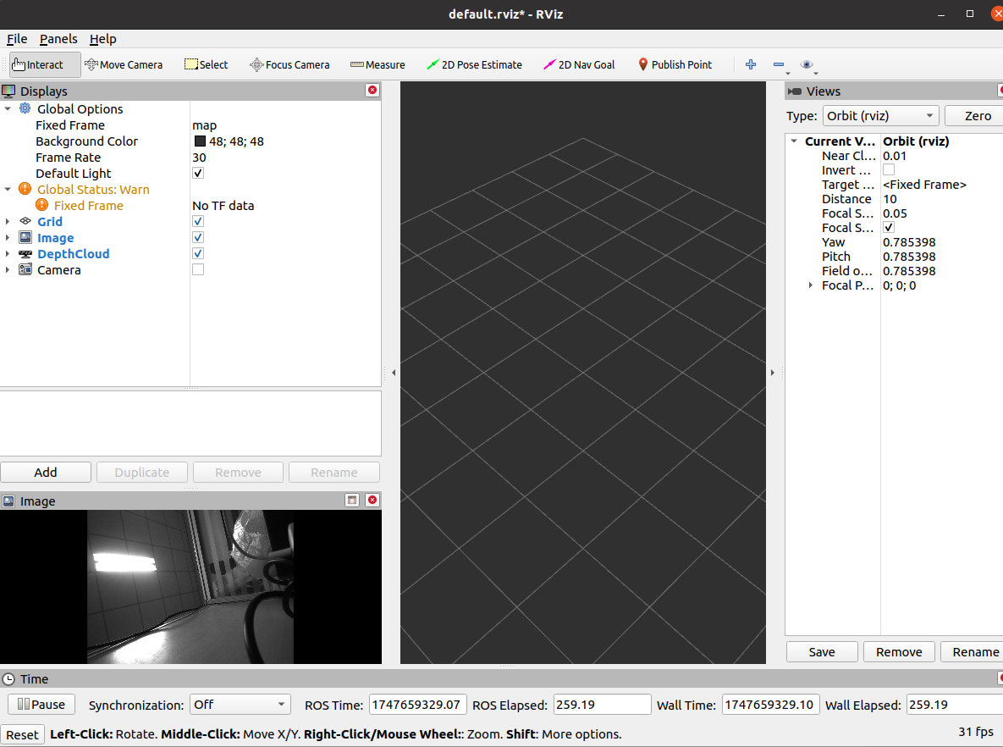Image resolution: width=1003 pixels, height=747 pixels.
Task: Expand the Image display properties
Action: pos(8,237)
